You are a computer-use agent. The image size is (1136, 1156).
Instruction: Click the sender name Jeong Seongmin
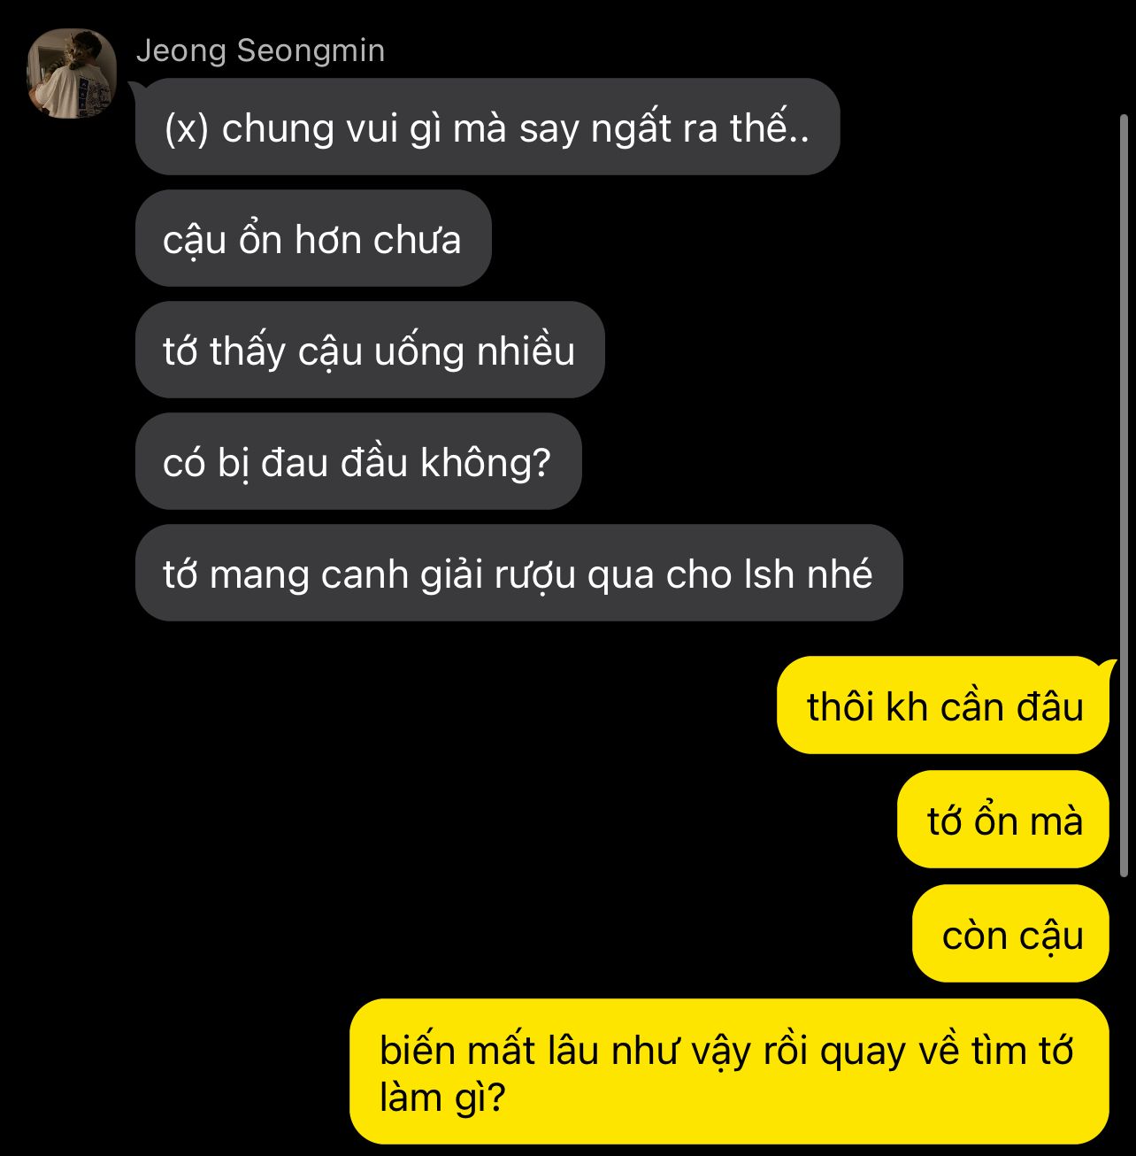click(260, 51)
